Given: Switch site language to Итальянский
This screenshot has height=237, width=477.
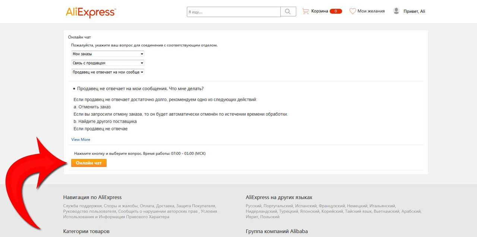Looking at the screenshot, I should coord(382,206).
